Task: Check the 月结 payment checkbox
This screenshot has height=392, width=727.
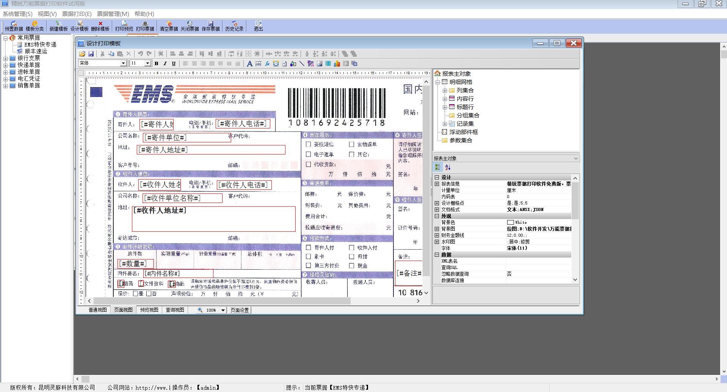Action: pos(351,256)
